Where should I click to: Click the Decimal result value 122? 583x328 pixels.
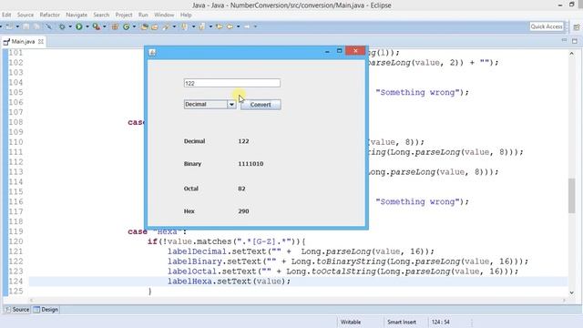pos(243,141)
